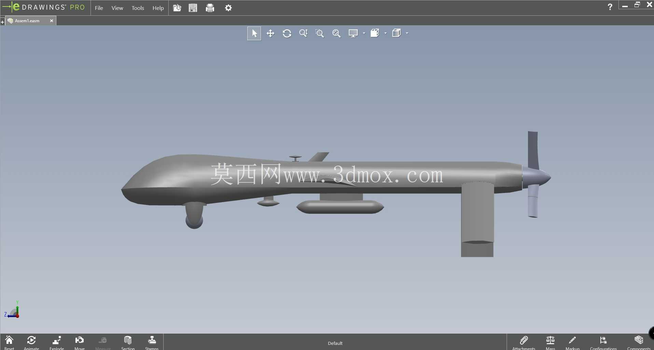Activate the Rotate tool
This screenshot has height=350, width=654.
(287, 33)
